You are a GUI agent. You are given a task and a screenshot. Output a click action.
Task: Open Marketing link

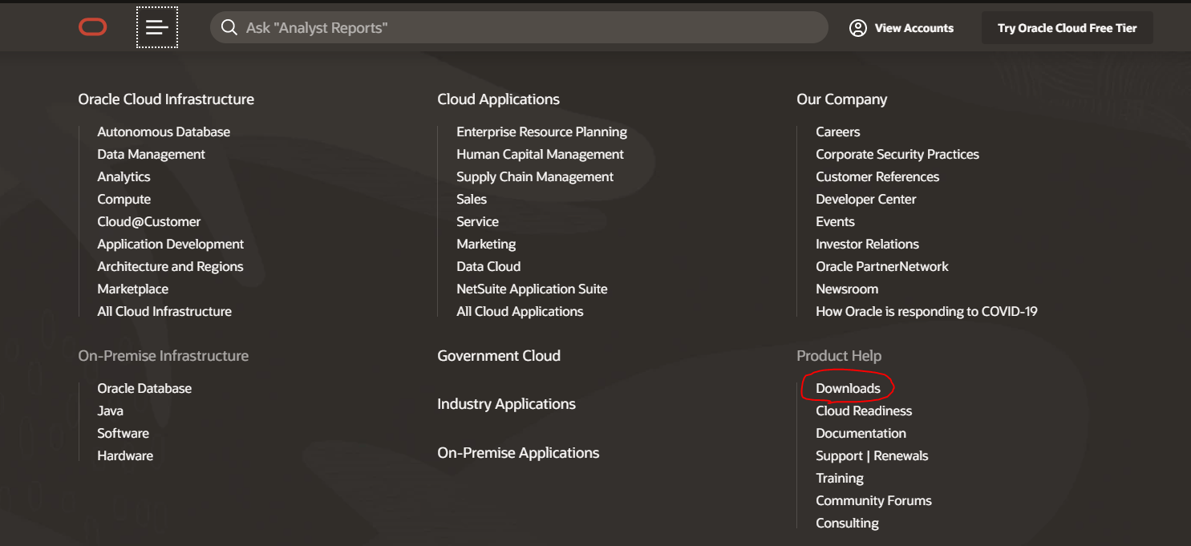point(486,244)
